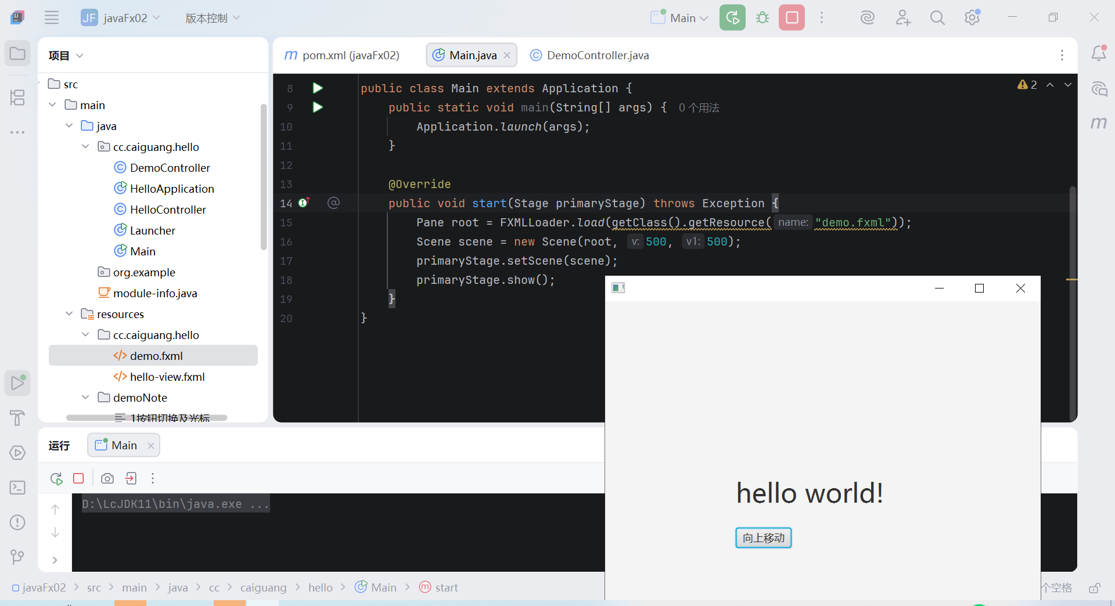Open the Services tool window icon
This screenshot has height=606, width=1115.
tap(17, 453)
